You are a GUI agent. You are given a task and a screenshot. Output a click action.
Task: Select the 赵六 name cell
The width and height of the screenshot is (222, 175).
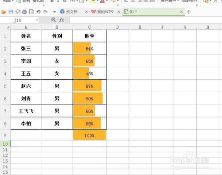click(26, 86)
